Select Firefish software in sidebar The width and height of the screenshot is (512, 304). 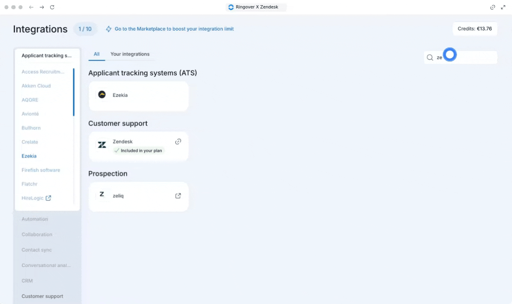[x=41, y=170]
